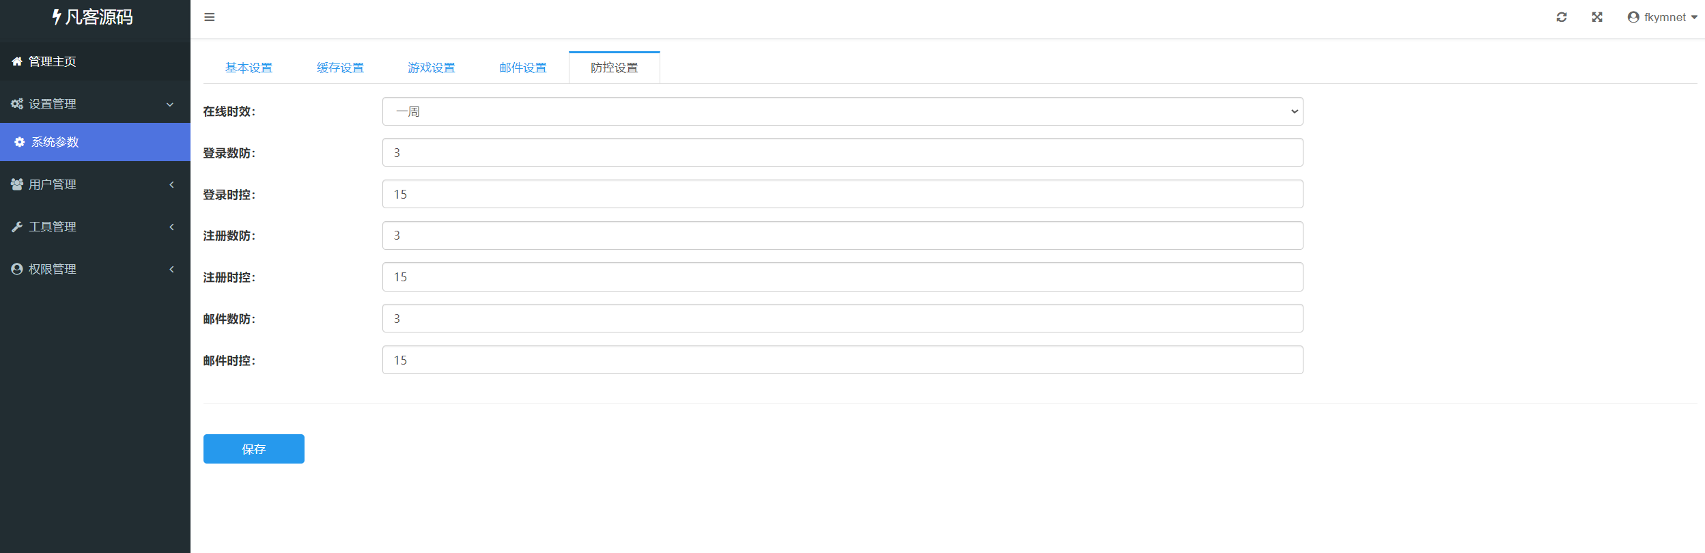
Task: Switch to the 游戏设置 tab
Action: tap(431, 68)
